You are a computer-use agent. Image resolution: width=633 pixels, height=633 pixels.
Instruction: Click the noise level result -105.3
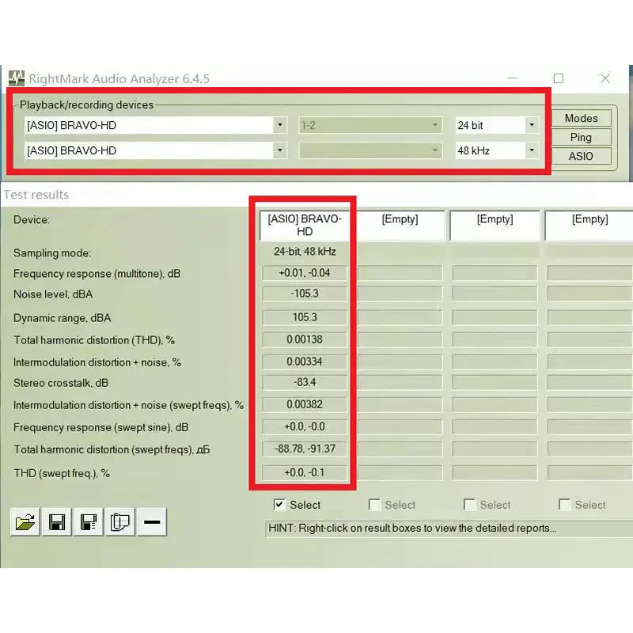(x=305, y=294)
